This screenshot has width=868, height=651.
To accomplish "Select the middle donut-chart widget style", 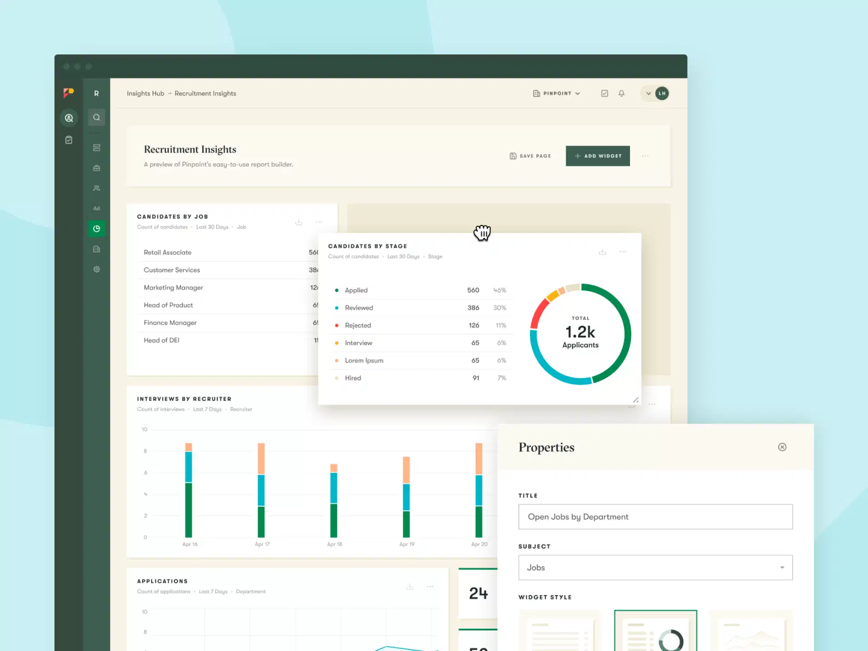I will pos(656,633).
